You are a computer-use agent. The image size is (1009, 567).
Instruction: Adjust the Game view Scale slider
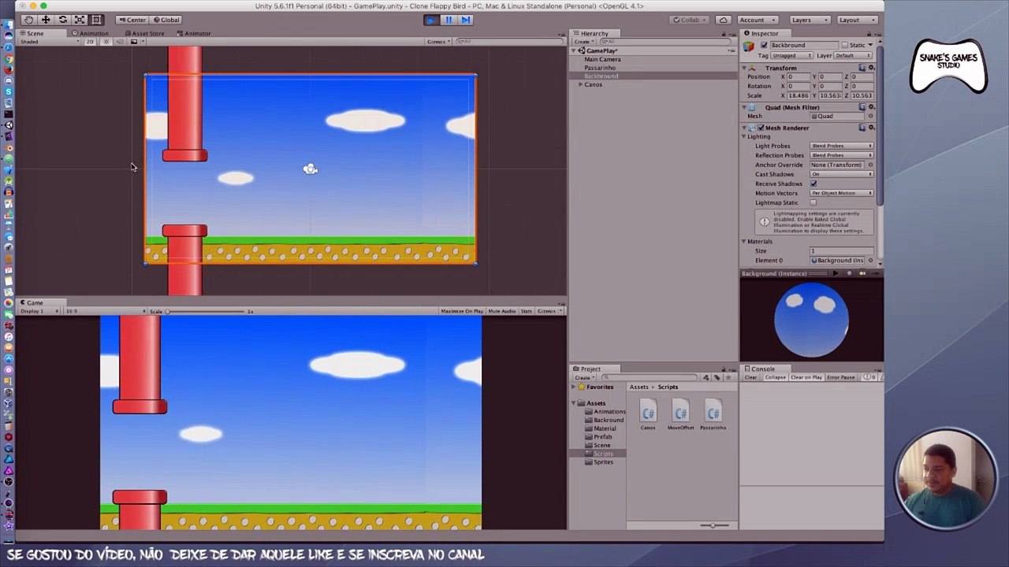[x=205, y=312]
